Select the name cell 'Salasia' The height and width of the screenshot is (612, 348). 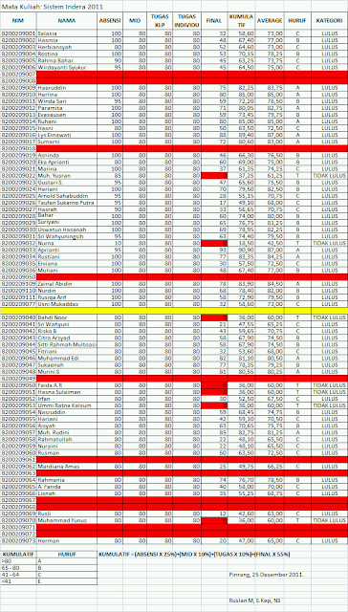67,33
